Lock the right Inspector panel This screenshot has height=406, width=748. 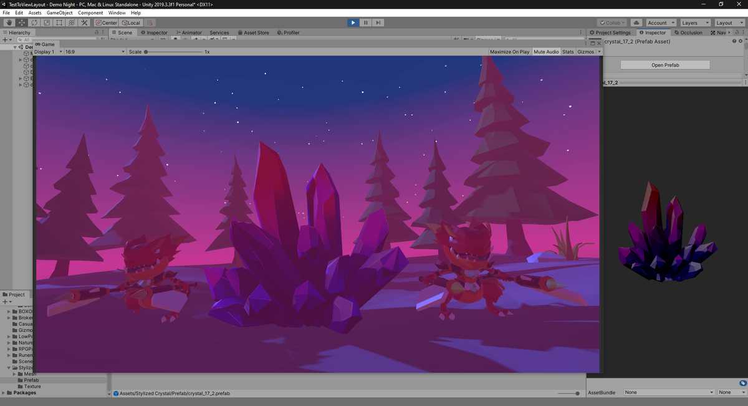pos(738,32)
